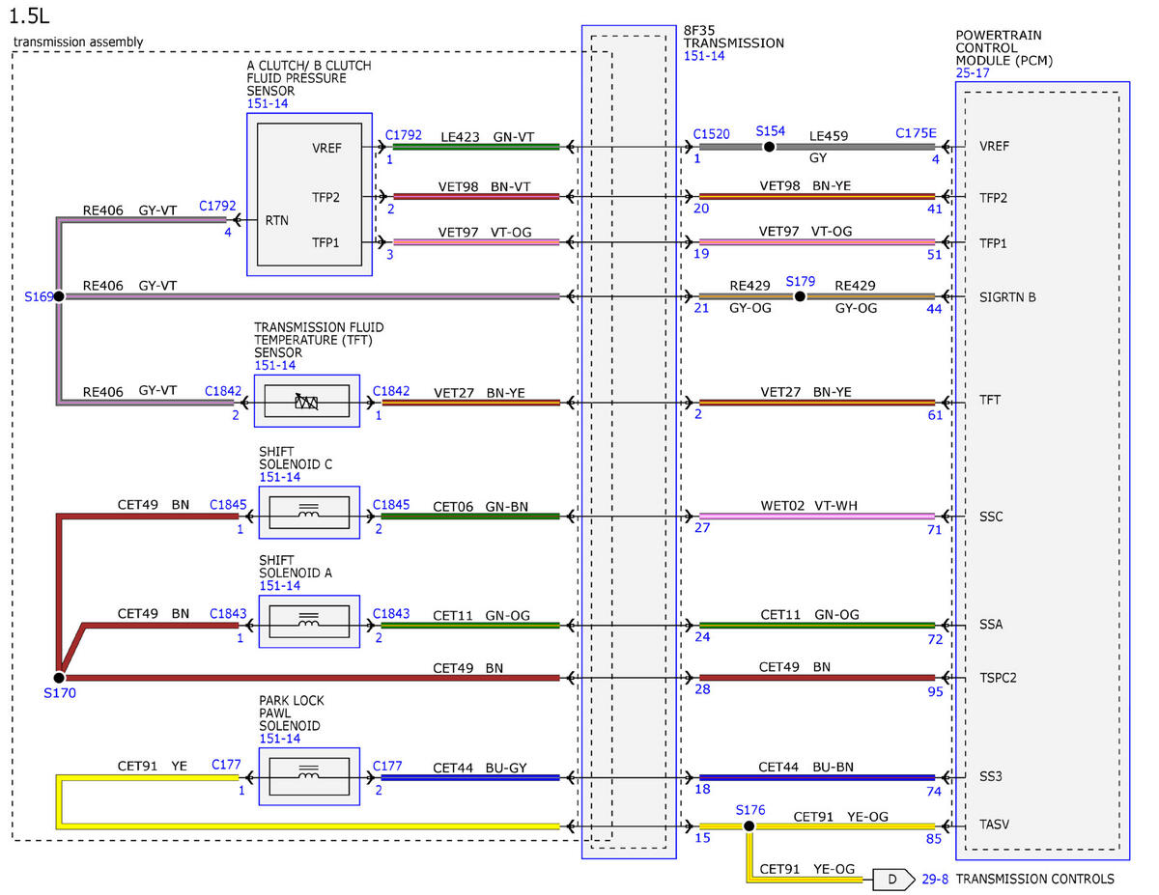
Task: Click the Powertrain Control Module (PCM) title
Action: 1004,47
